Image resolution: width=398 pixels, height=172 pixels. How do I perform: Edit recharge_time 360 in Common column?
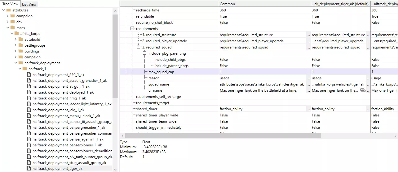(x=265, y=10)
